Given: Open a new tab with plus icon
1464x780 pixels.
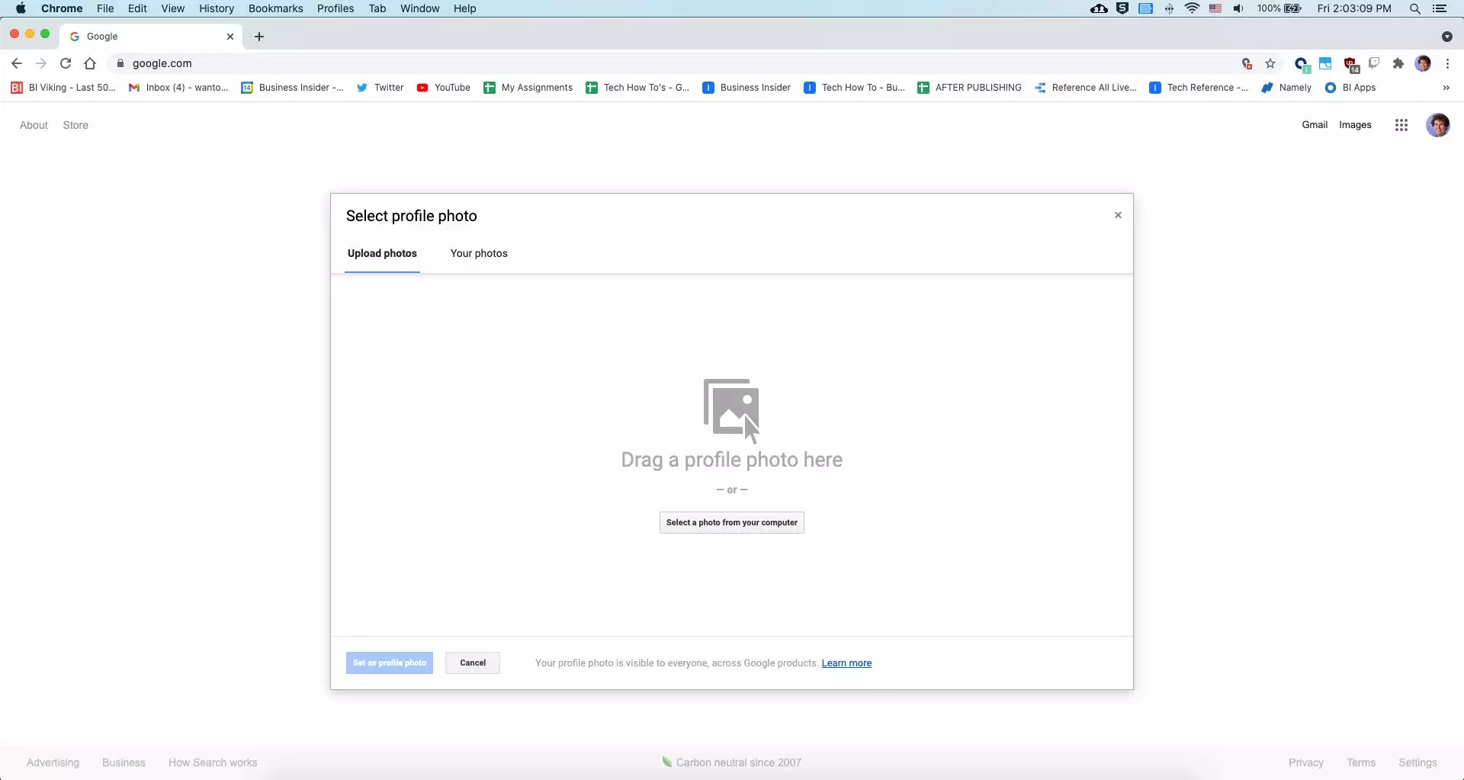Looking at the screenshot, I should pos(259,37).
